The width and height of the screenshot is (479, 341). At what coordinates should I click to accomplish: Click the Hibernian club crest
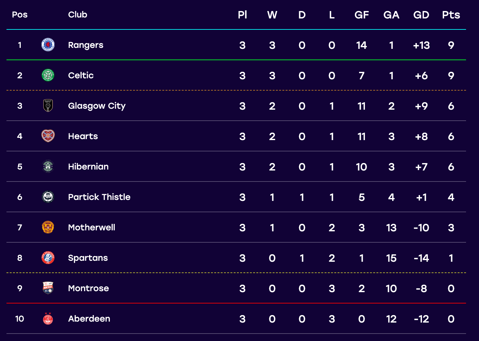(x=48, y=166)
